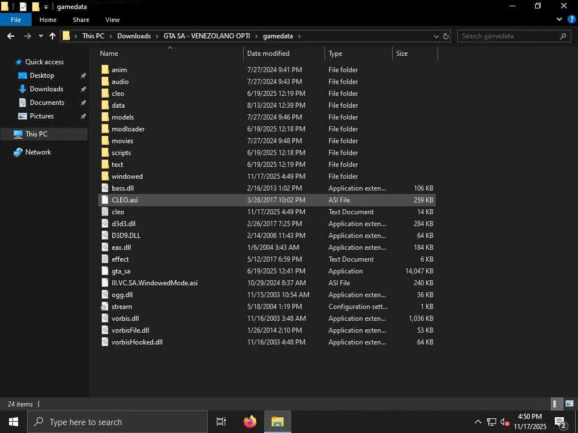
Task: Select the bass.dll file icon
Action: coord(105,188)
